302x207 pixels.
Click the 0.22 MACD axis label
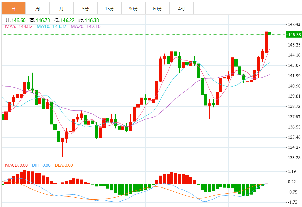click(x=292, y=182)
